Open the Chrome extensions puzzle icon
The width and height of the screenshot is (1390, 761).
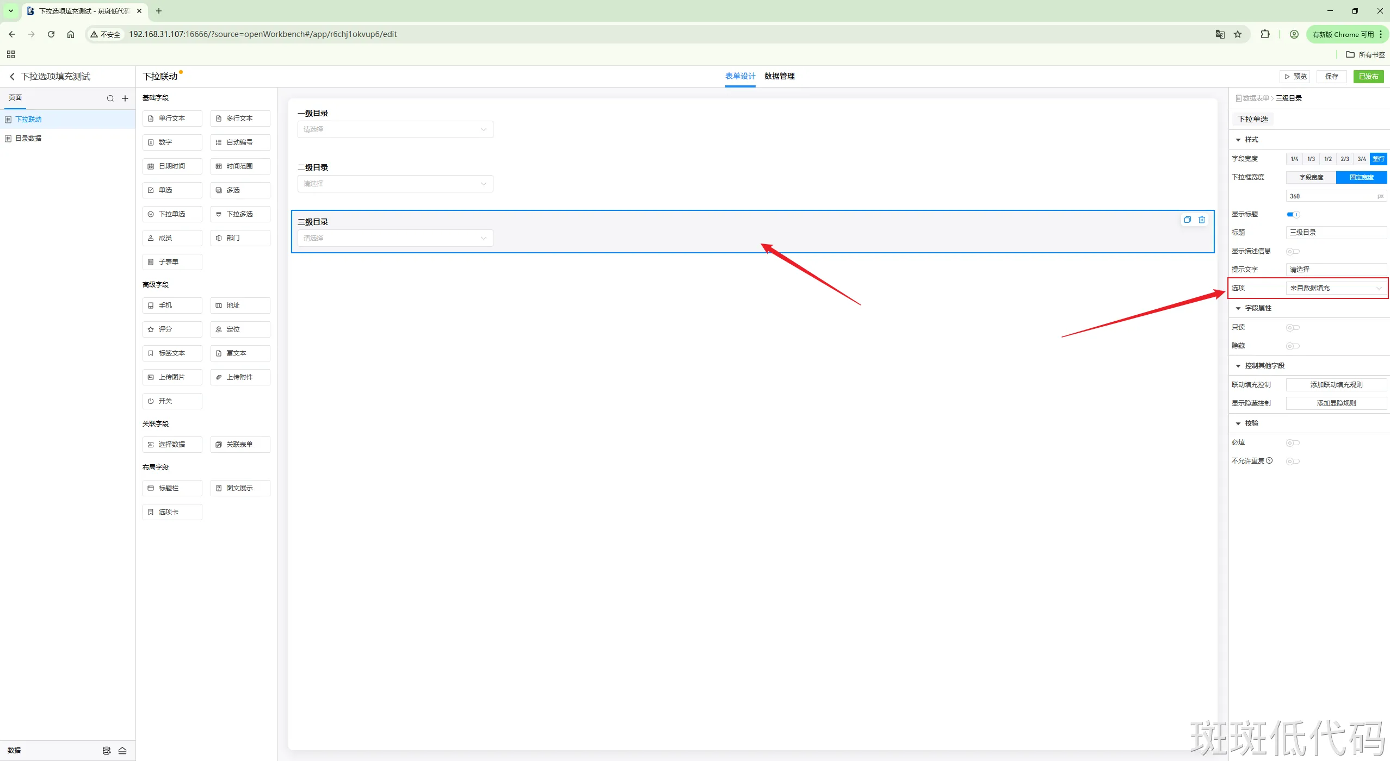[1265, 34]
